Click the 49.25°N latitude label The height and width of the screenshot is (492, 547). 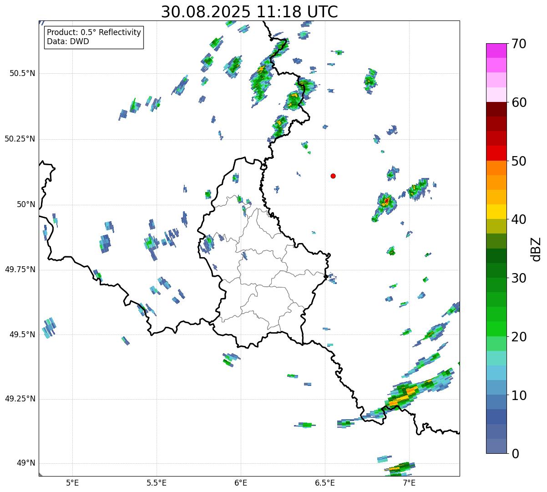pos(20,399)
